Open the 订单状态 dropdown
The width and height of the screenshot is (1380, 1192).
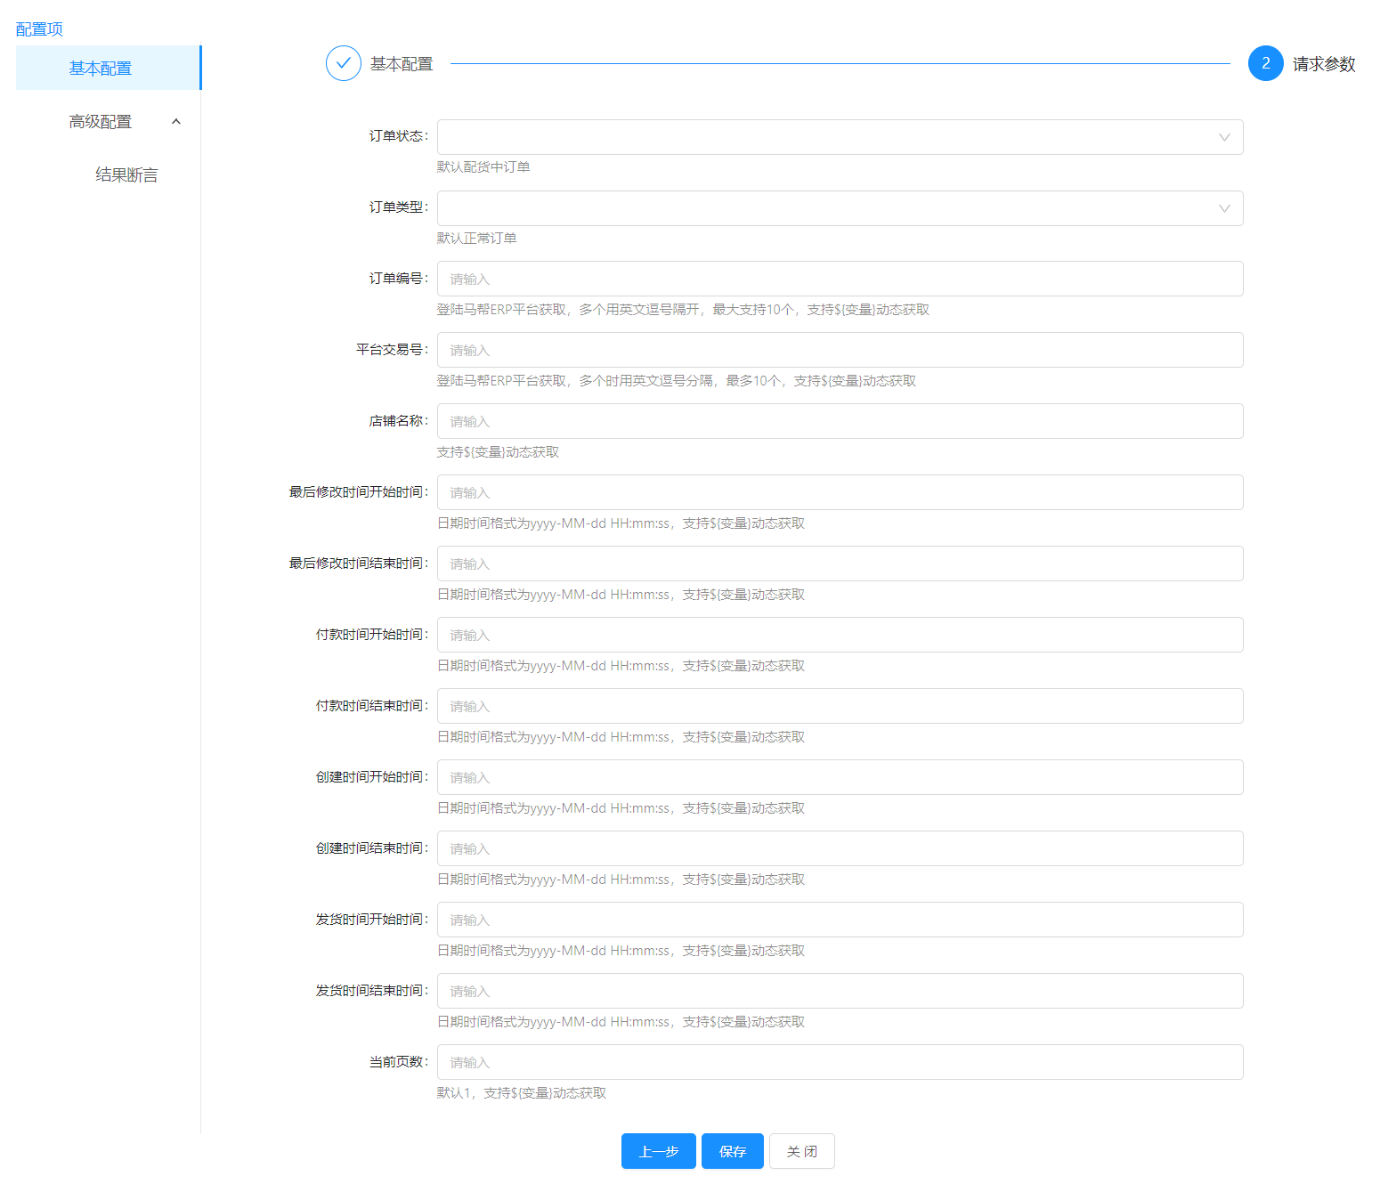[x=839, y=137]
